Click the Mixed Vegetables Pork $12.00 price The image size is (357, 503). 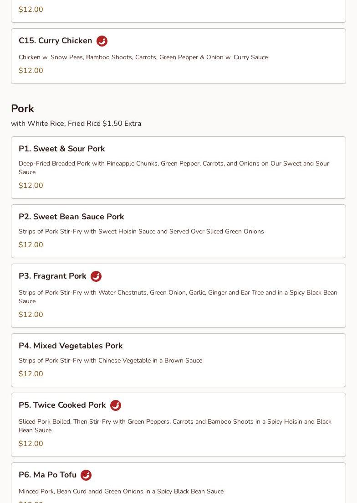tap(31, 374)
